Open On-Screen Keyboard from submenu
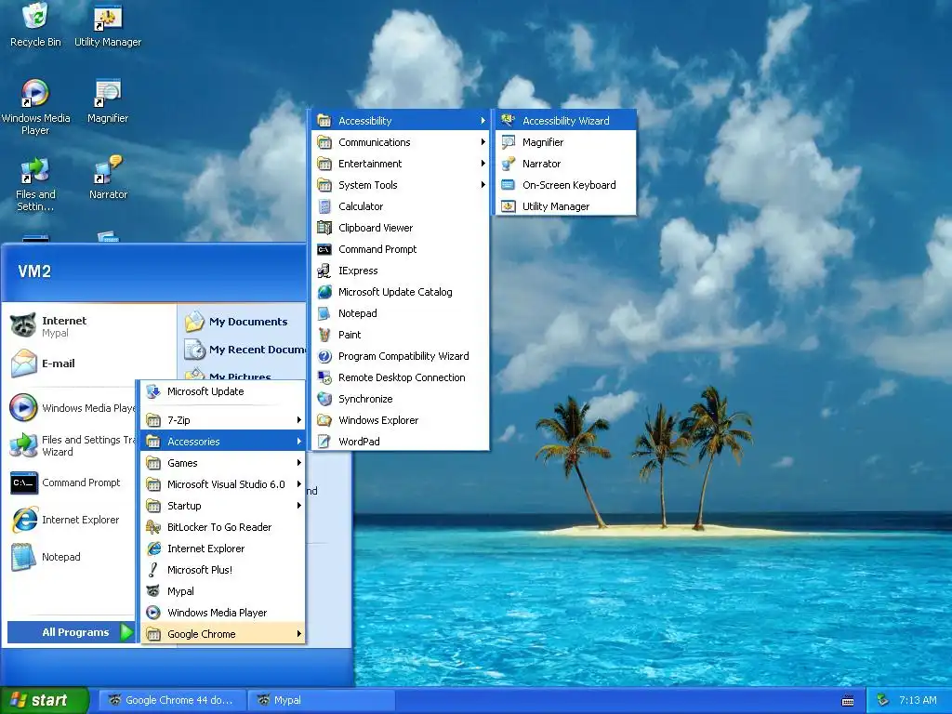 click(x=566, y=185)
